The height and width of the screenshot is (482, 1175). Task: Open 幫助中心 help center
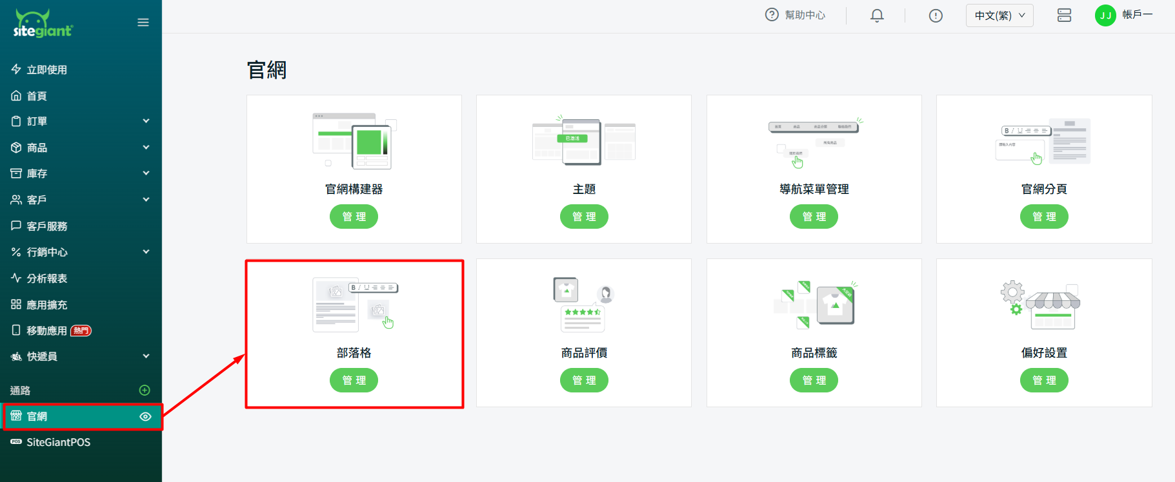(x=795, y=15)
